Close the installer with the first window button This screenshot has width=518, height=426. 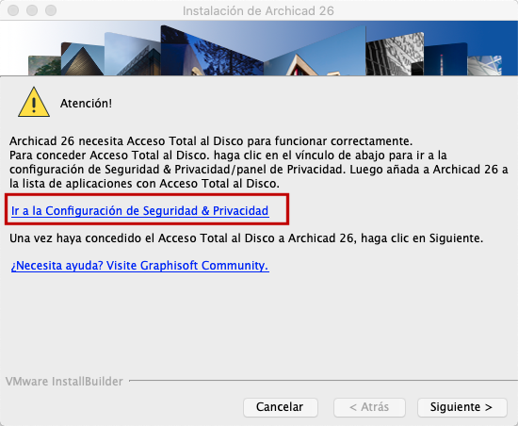click(x=13, y=10)
